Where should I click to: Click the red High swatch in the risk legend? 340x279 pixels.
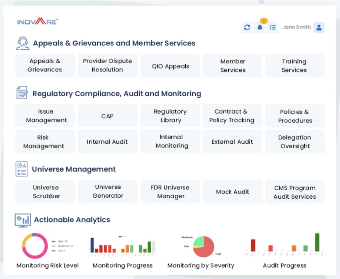coord(54,241)
